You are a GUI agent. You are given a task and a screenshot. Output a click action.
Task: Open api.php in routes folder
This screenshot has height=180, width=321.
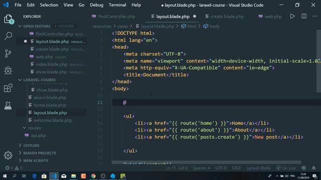38,135
